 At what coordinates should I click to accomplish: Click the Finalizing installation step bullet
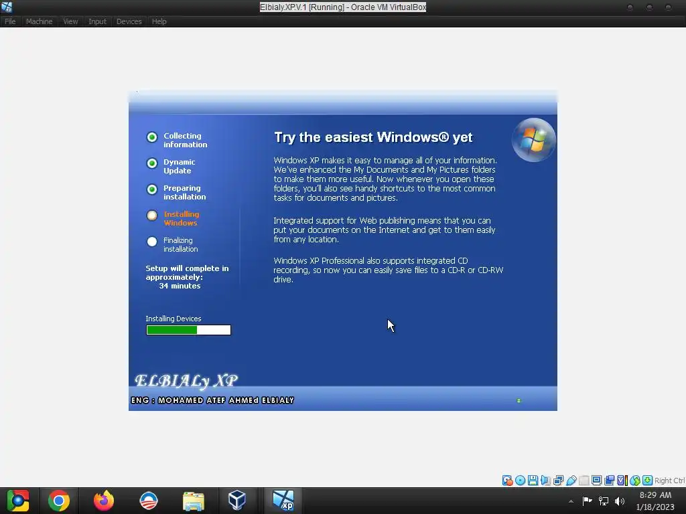click(x=152, y=242)
